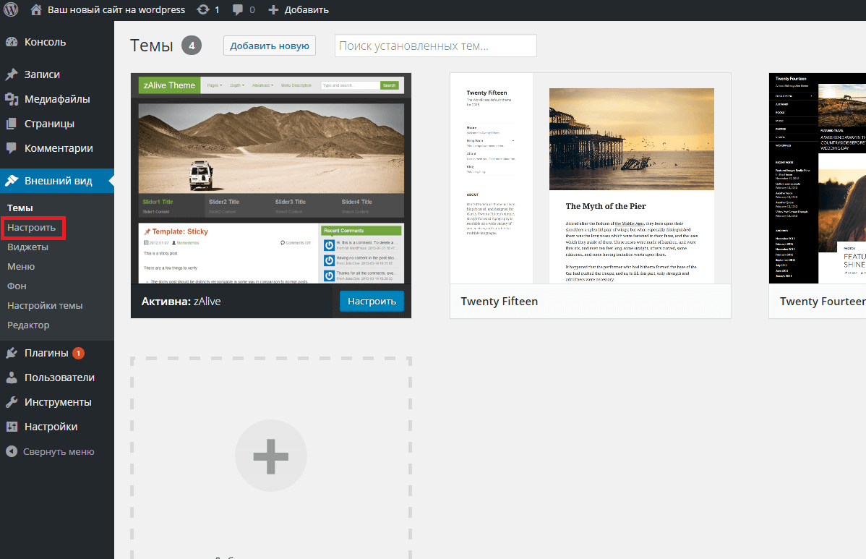Open the comments bubble icon in admin bar
866x559 pixels.
coord(238,9)
